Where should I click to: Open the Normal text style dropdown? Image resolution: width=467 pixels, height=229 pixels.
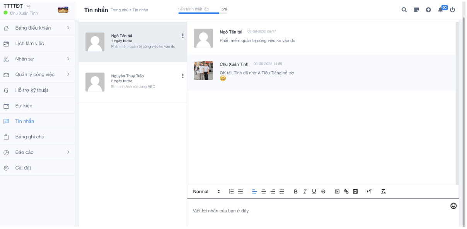tap(206, 192)
